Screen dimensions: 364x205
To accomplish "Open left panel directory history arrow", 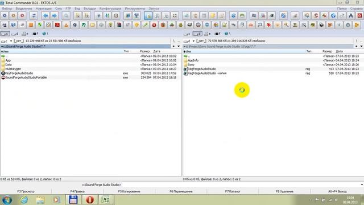I will [x=179, y=46].
